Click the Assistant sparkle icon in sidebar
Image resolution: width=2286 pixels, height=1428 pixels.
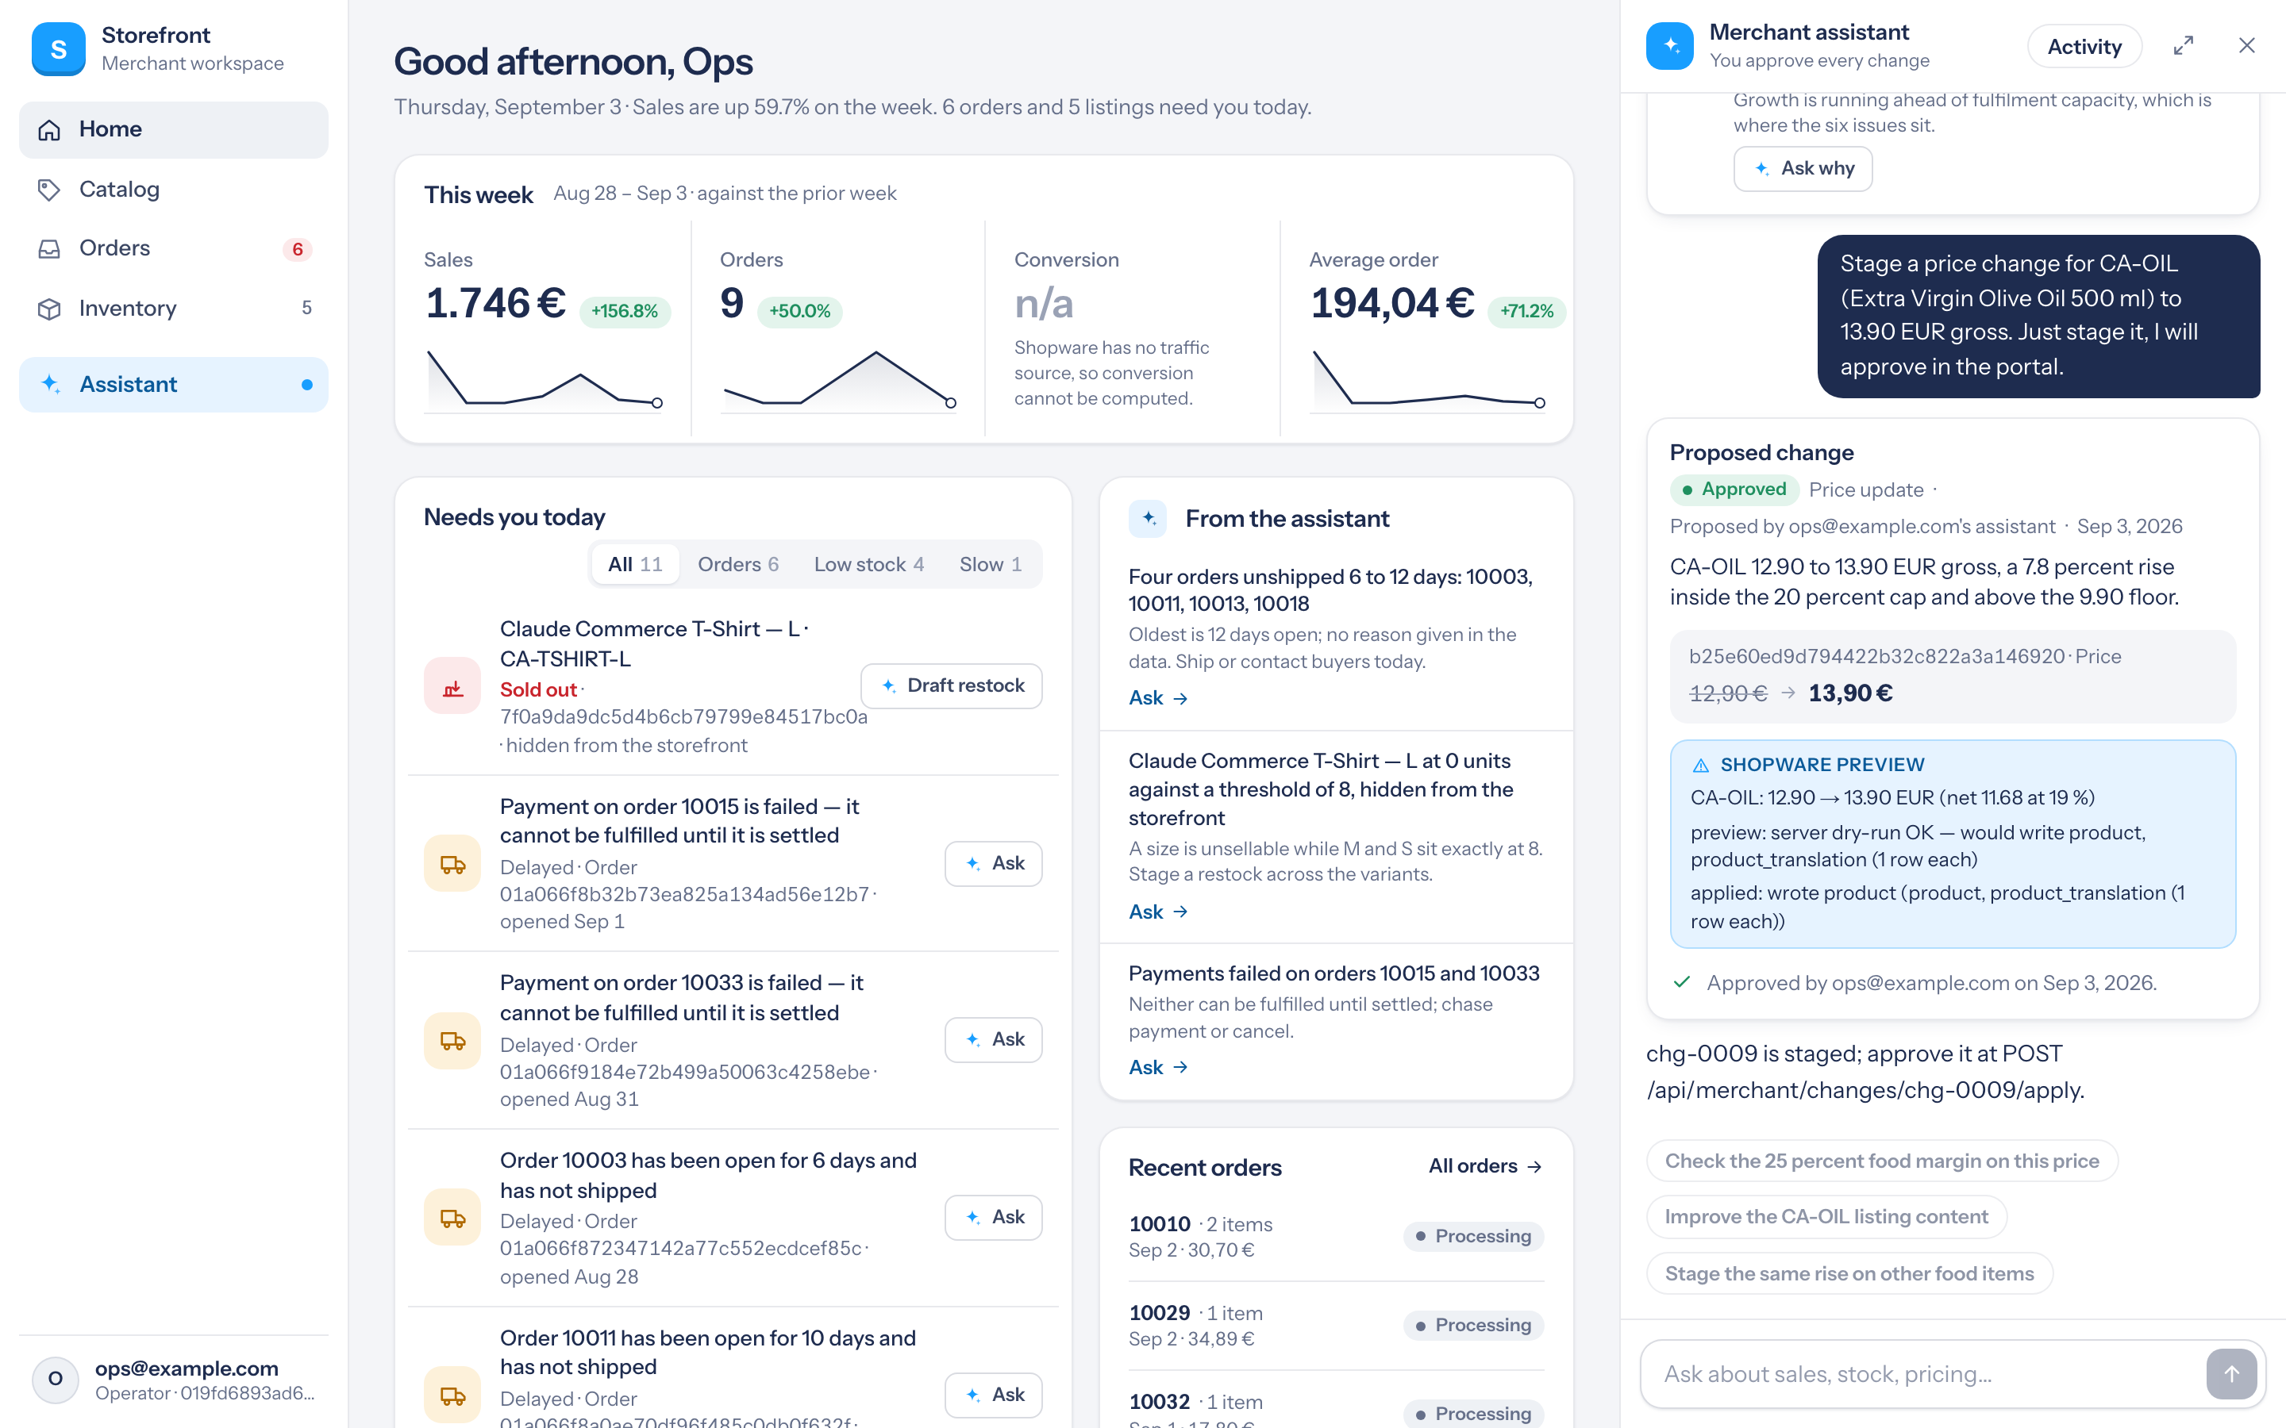tap(51, 385)
